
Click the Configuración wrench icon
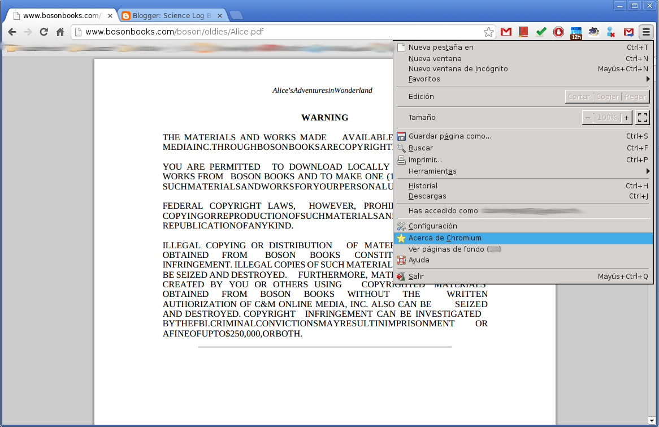click(x=401, y=226)
